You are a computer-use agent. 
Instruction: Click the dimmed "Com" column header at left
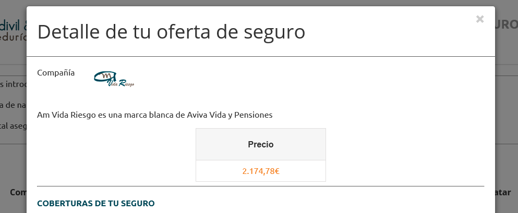18,192
